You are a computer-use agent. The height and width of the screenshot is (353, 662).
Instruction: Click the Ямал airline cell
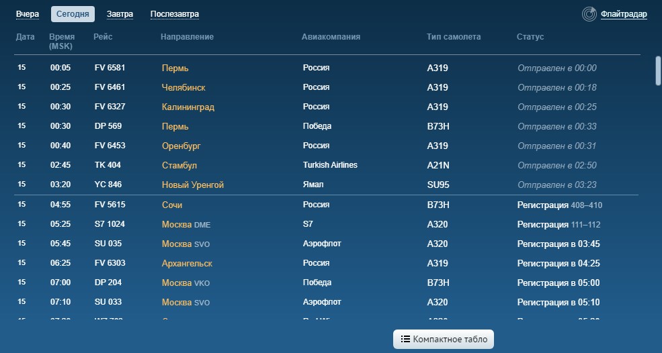coord(313,184)
